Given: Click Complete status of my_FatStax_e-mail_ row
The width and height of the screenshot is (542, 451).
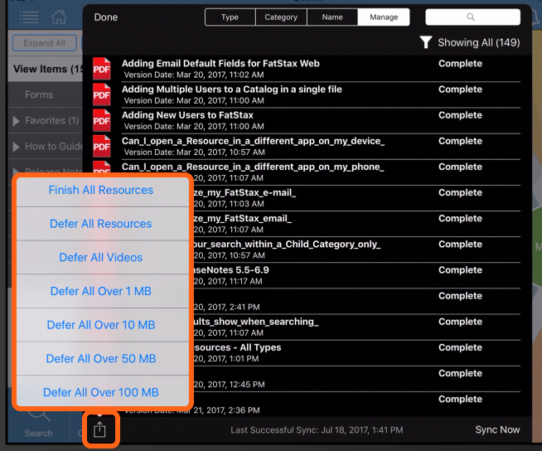Looking at the screenshot, I should click(x=460, y=192).
